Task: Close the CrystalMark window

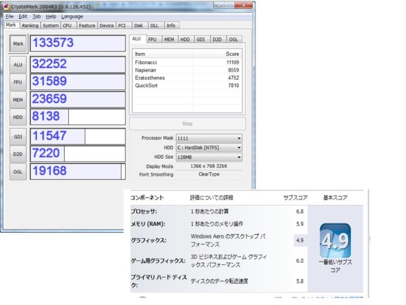Action: click(x=244, y=5)
